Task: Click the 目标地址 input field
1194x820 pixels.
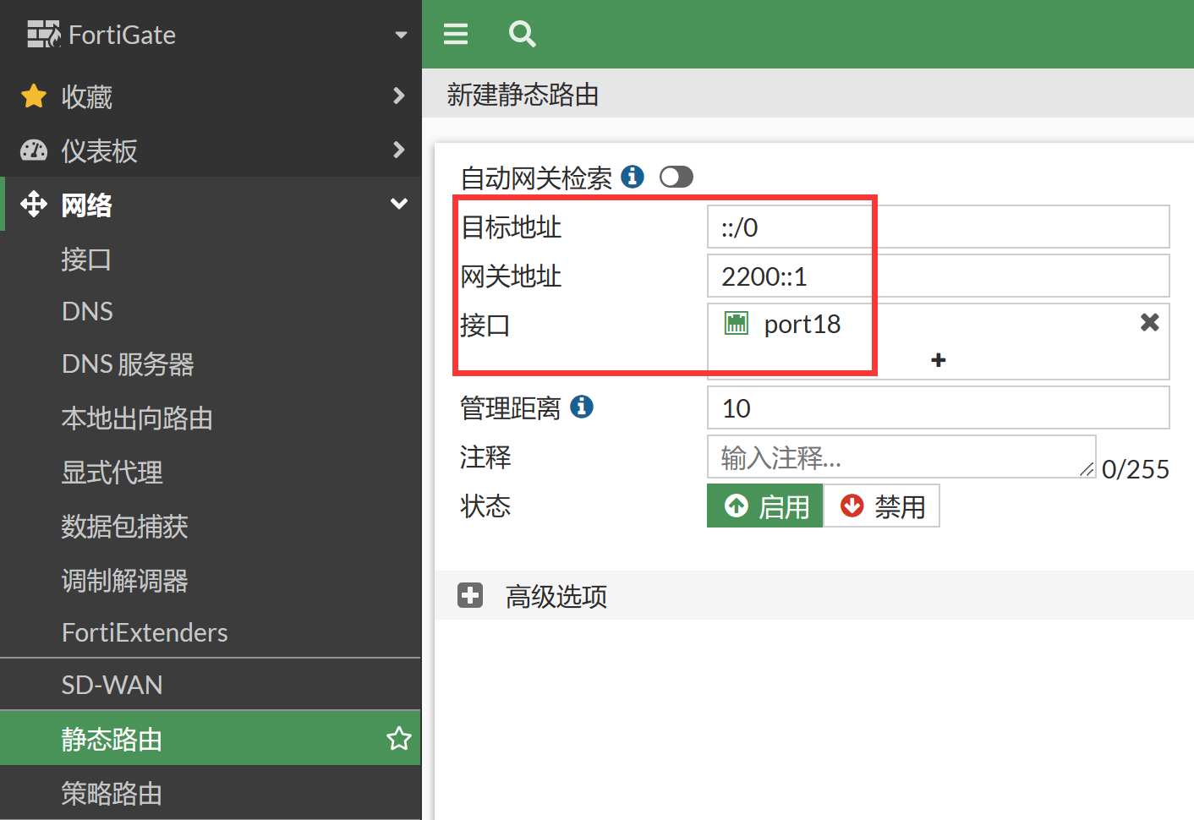Action: point(938,227)
